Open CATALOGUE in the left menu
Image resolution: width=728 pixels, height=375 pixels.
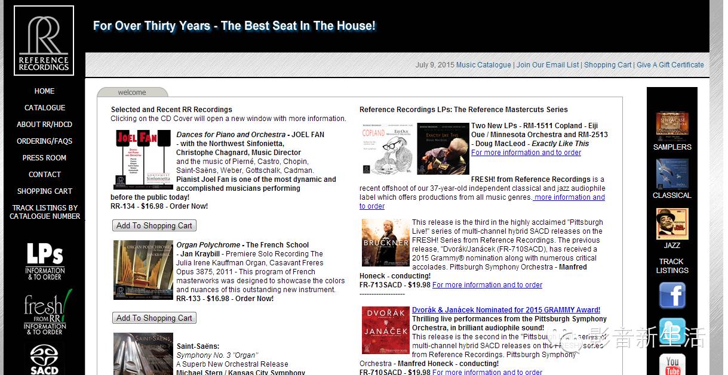pos(45,108)
